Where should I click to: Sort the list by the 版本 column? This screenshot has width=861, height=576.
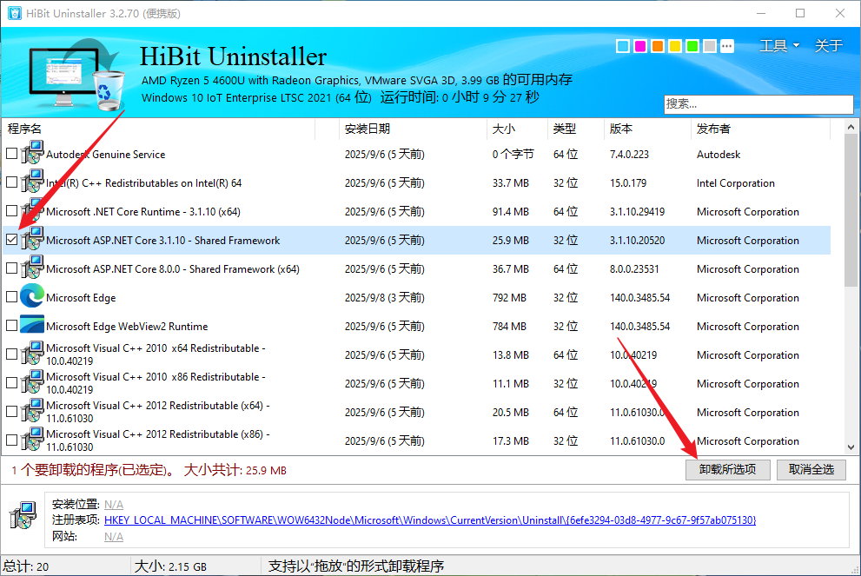tap(647, 129)
